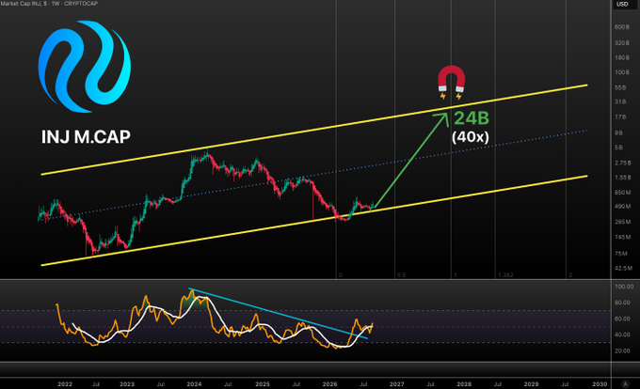Click the 2027 time axis label

[397, 384]
